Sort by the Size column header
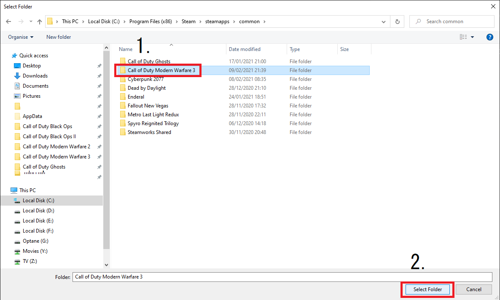 pyautogui.click(x=344, y=49)
